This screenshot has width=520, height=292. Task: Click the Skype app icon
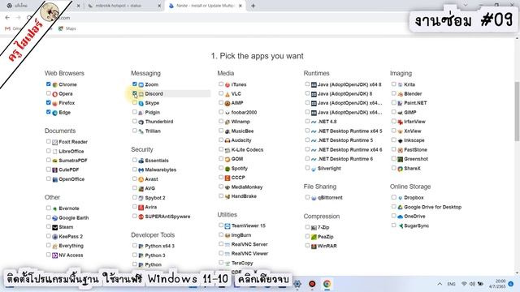[x=141, y=103]
